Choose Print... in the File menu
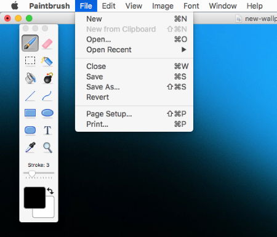The image size is (277, 237). (x=134, y=124)
